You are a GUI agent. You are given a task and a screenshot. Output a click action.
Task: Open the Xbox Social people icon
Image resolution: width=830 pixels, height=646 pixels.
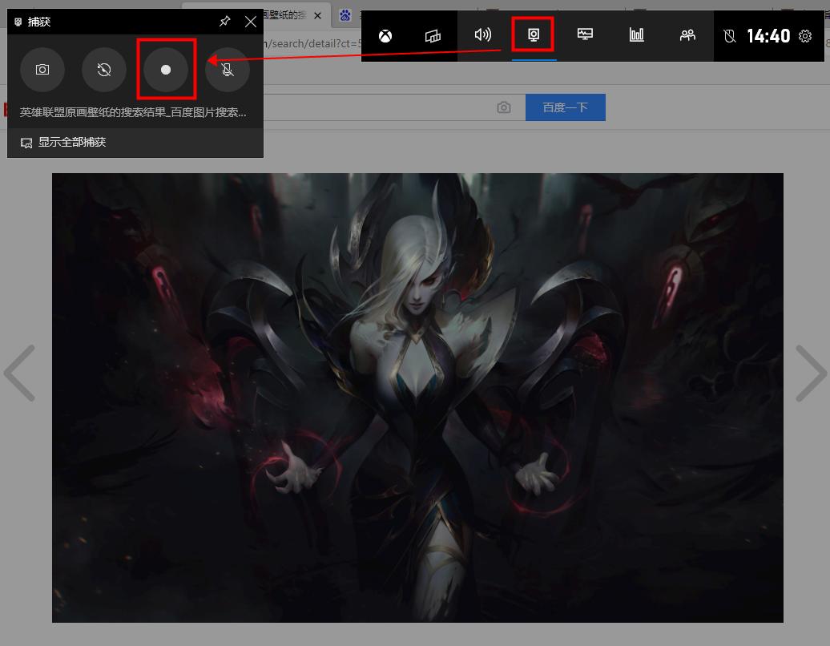coord(687,35)
